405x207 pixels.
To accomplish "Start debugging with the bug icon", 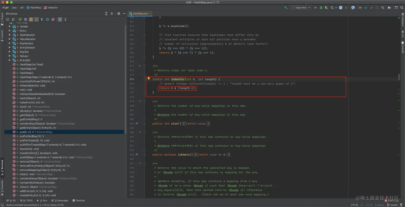I will [321, 8].
